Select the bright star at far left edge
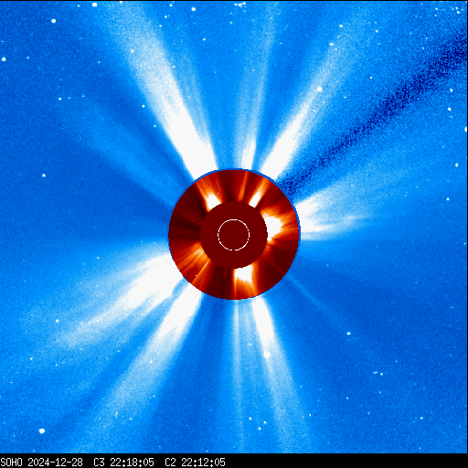This screenshot has height=468, width=468. point(4,59)
